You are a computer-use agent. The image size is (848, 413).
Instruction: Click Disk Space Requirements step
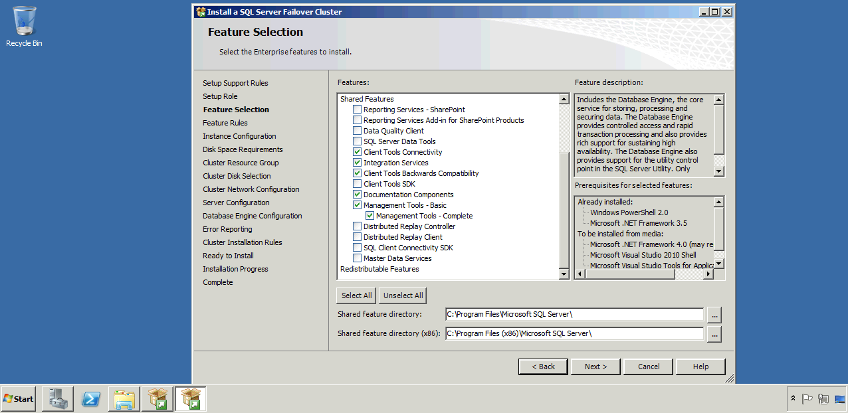243,149
